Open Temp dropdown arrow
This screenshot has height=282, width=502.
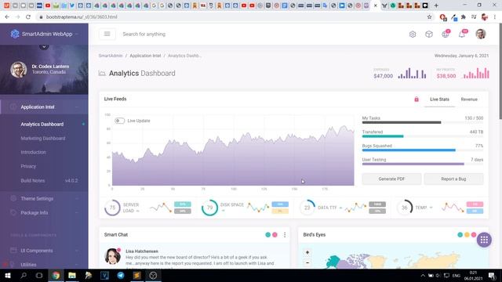431,208
